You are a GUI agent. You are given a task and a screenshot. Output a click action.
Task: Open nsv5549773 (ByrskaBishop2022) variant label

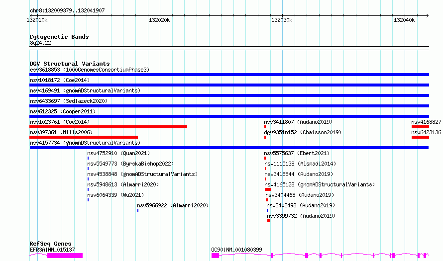pyautogui.click(x=130, y=164)
